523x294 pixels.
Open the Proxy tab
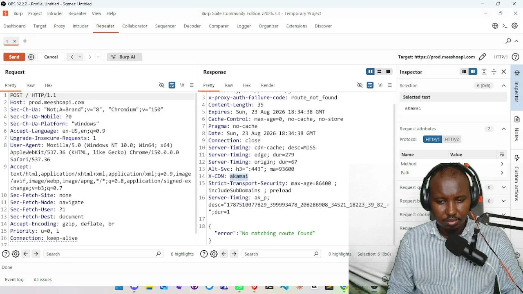(60, 26)
